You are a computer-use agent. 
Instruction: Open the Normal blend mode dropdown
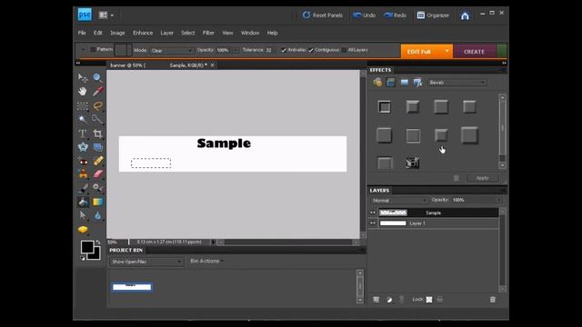point(399,201)
